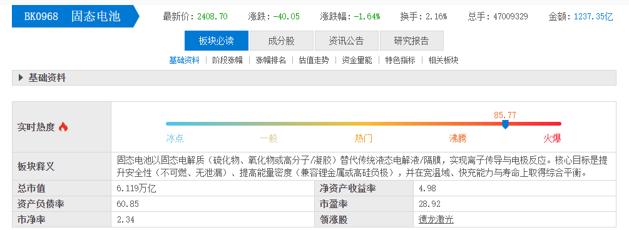Select the 研究报告 tab
The height and width of the screenshot is (230, 629).
(x=412, y=41)
